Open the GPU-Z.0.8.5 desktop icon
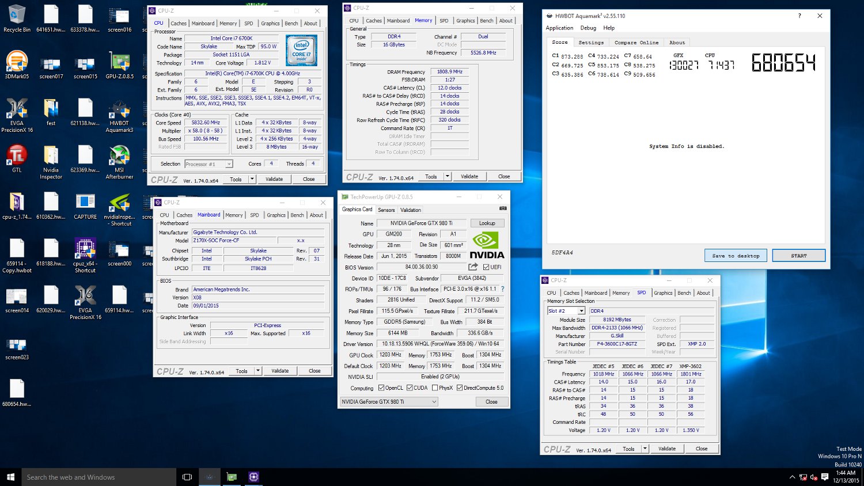The height and width of the screenshot is (486, 864). [x=119, y=65]
